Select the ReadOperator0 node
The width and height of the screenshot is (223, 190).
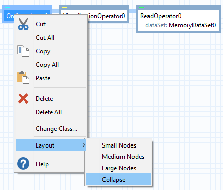179,19
